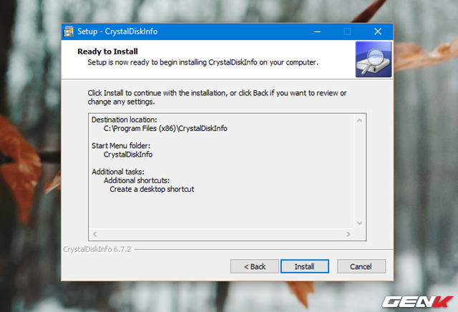Select the 'Destination location:' line

[x=124, y=120]
